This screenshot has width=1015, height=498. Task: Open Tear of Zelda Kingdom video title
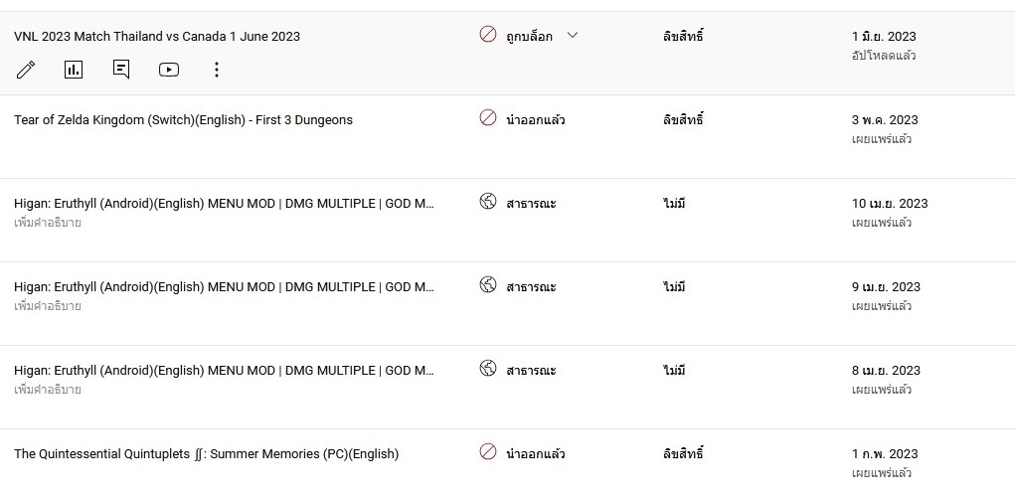(x=183, y=120)
